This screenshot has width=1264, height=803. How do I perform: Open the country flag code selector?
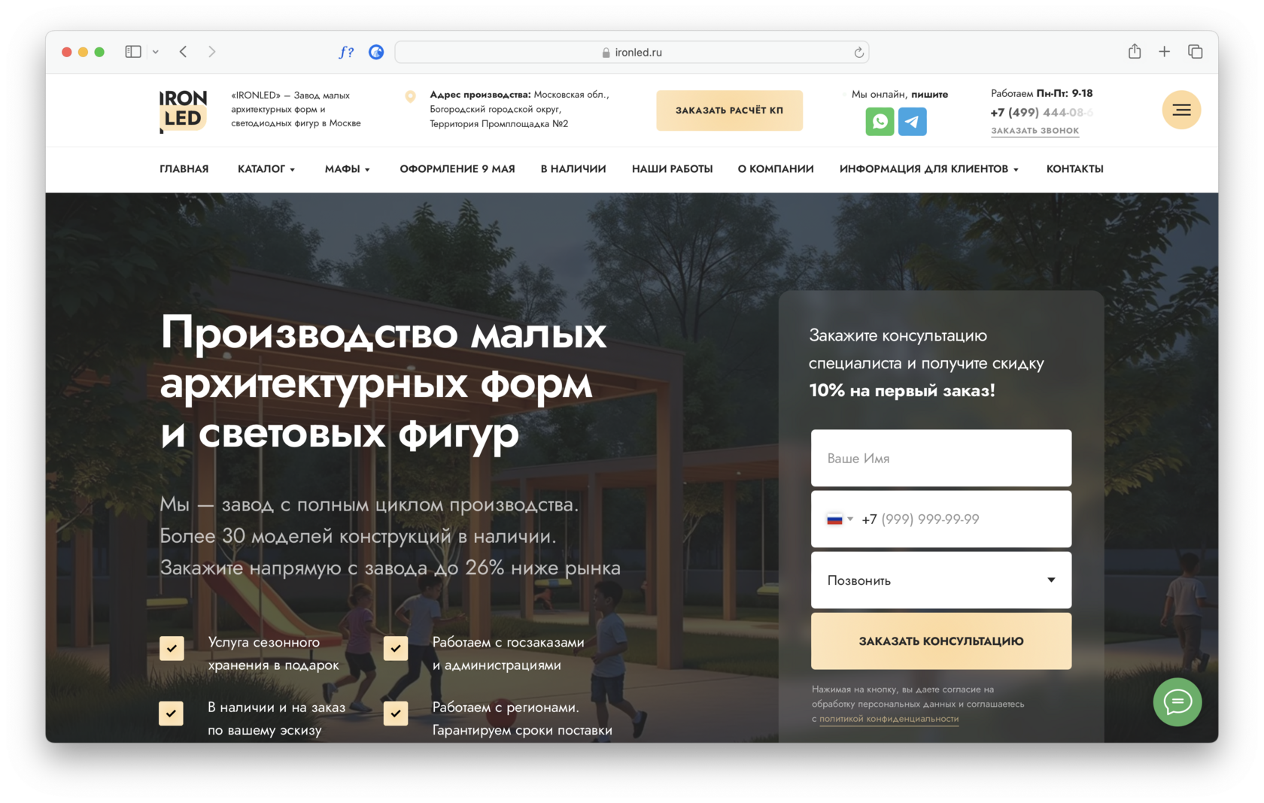pos(840,520)
